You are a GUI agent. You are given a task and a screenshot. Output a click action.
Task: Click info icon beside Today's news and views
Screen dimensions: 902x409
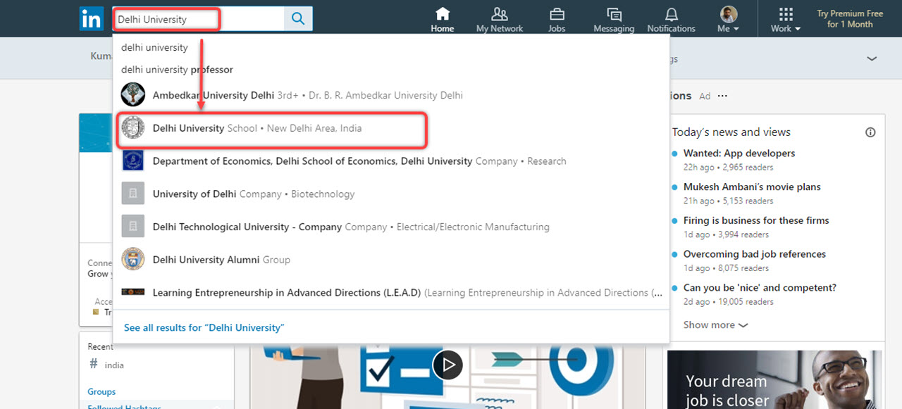click(x=870, y=132)
